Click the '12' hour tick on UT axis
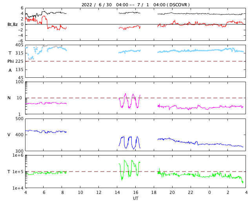This screenshot has height=201, width=251. point(98,192)
